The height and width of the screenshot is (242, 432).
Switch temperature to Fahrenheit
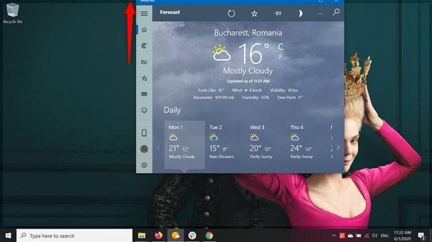coord(281,57)
